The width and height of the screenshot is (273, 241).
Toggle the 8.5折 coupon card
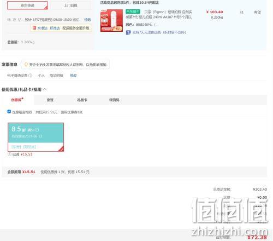tap(35, 137)
